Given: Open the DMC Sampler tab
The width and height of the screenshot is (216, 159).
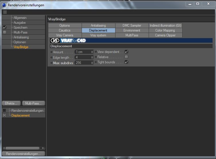Looking at the screenshot, I should tap(132, 25).
